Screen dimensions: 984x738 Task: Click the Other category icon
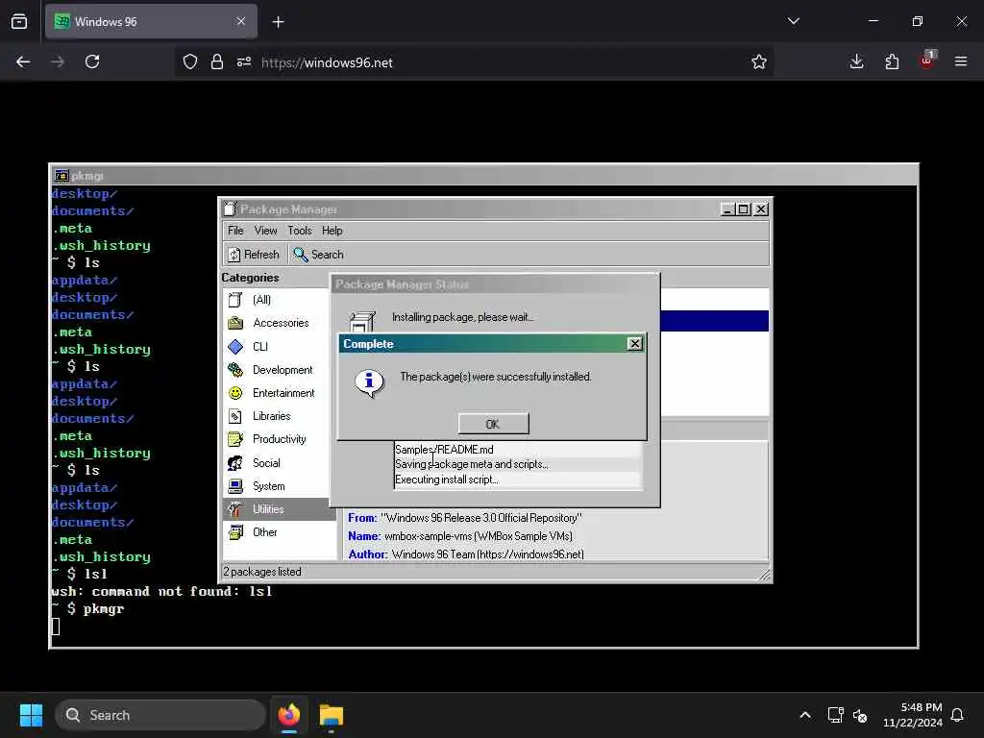tap(235, 532)
